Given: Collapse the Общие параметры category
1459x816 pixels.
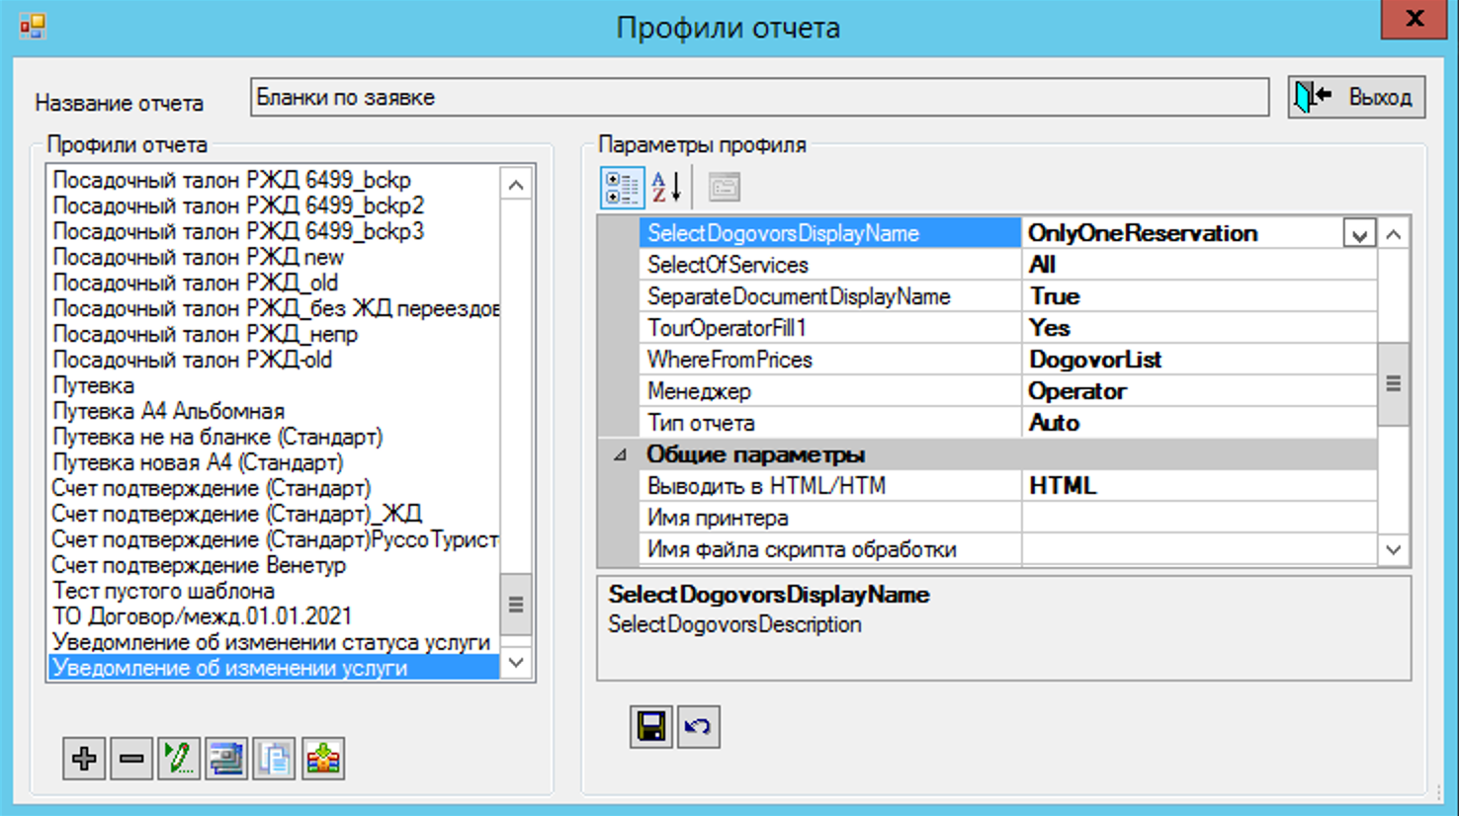Looking at the screenshot, I should pyautogui.click(x=620, y=454).
